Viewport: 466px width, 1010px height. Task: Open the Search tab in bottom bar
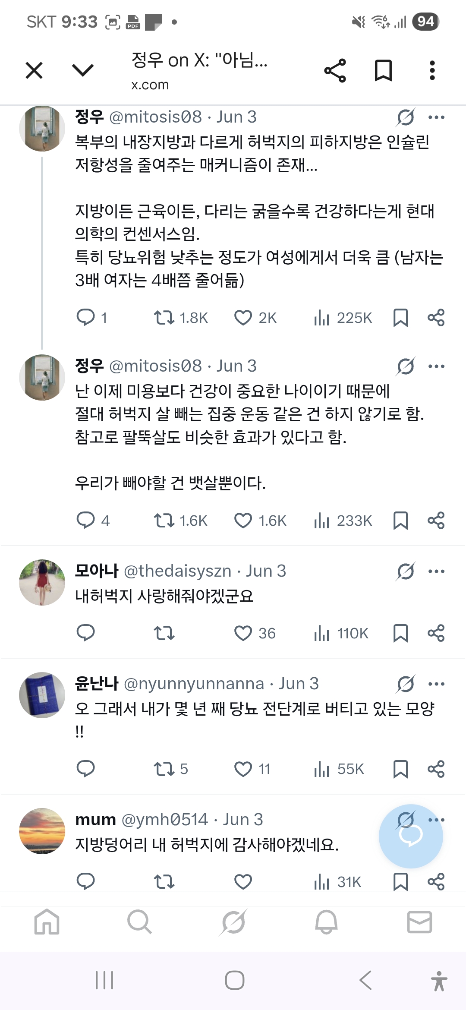(139, 922)
